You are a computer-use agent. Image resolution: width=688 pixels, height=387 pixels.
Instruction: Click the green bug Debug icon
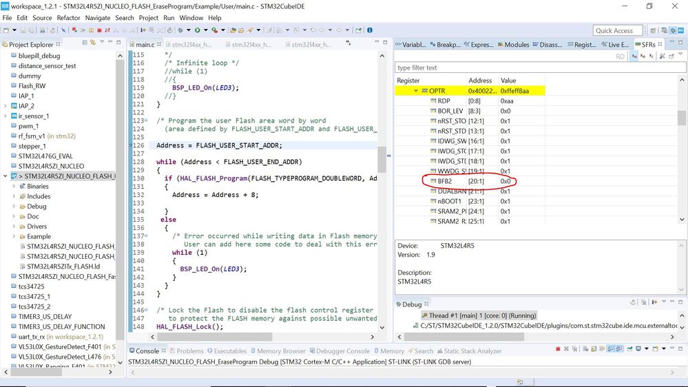180,30
